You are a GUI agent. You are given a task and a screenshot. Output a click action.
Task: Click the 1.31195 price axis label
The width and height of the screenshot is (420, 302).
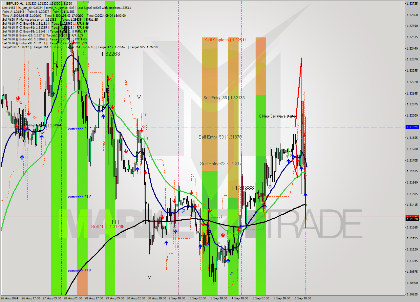click(x=412, y=238)
